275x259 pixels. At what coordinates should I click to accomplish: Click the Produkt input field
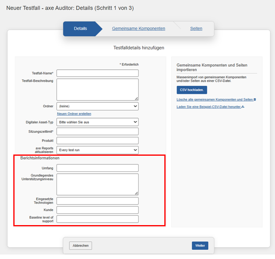[x=97, y=140]
